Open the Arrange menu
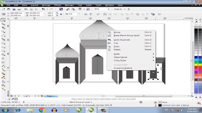 click(46, 5)
